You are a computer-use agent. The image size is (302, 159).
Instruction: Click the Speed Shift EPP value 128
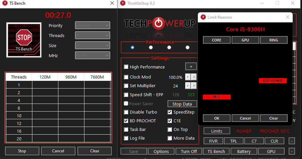(176, 95)
